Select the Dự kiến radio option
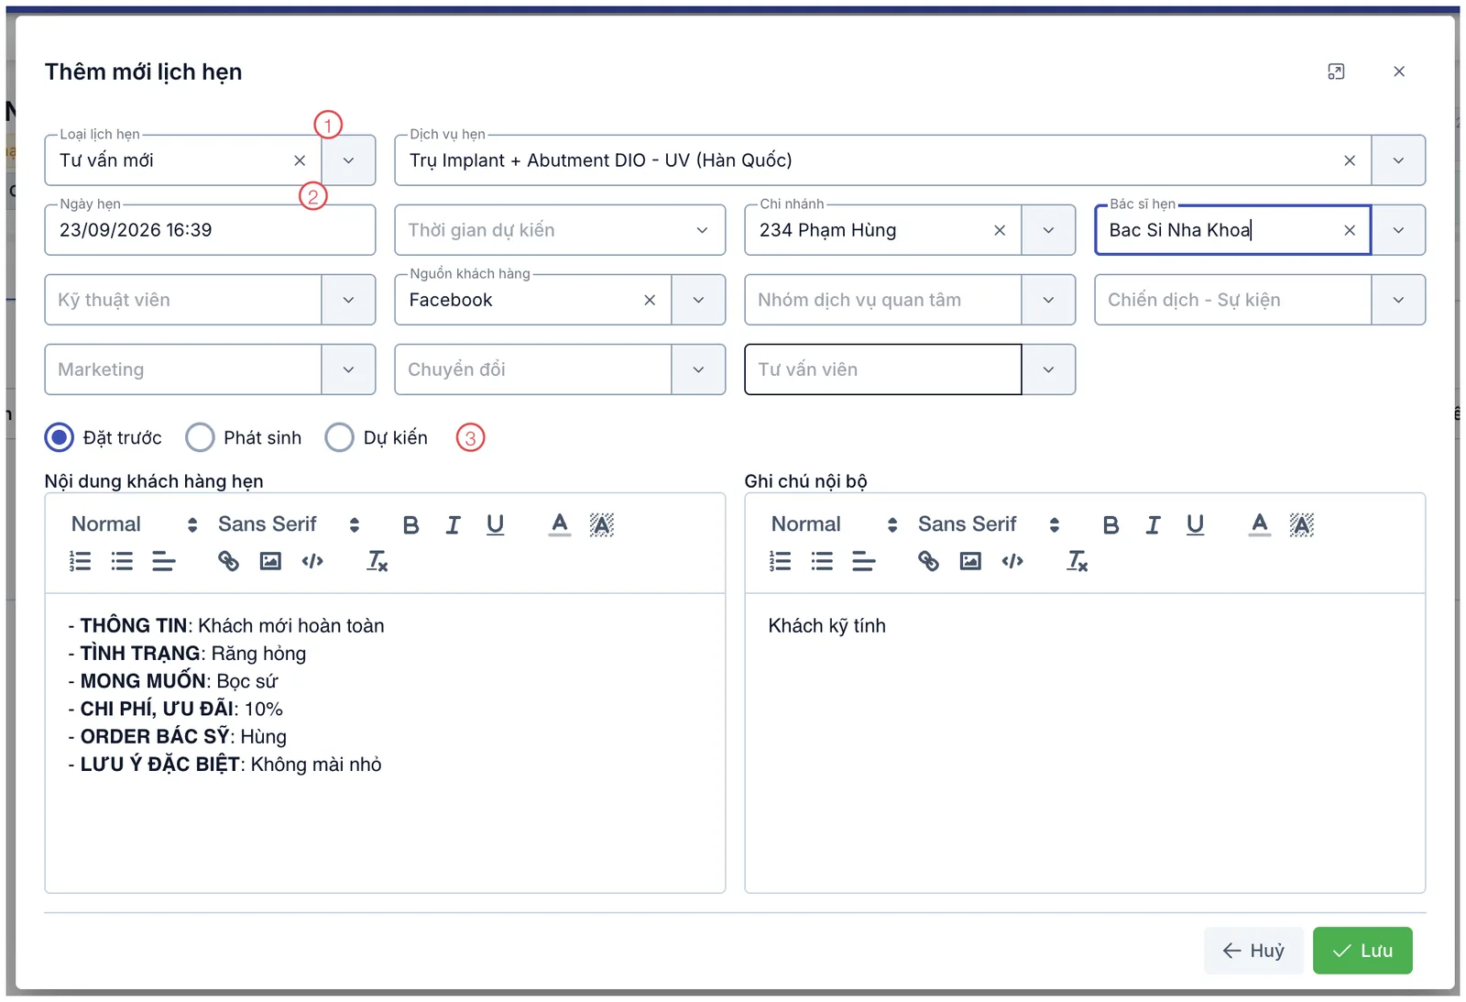Image resolution: width=1466 pixels, height=1002 pixels. [x=339, y=437]
